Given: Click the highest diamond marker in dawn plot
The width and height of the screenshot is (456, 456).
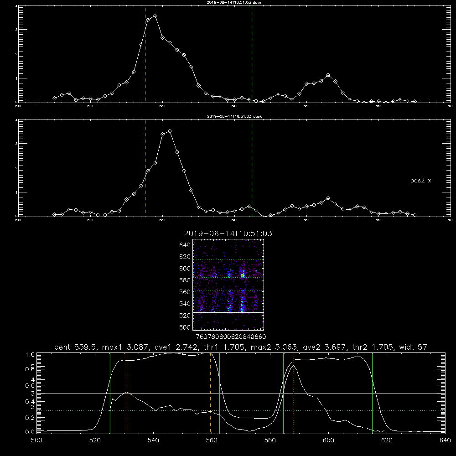Looking at the screenshot, I should (x=155, y=16).
